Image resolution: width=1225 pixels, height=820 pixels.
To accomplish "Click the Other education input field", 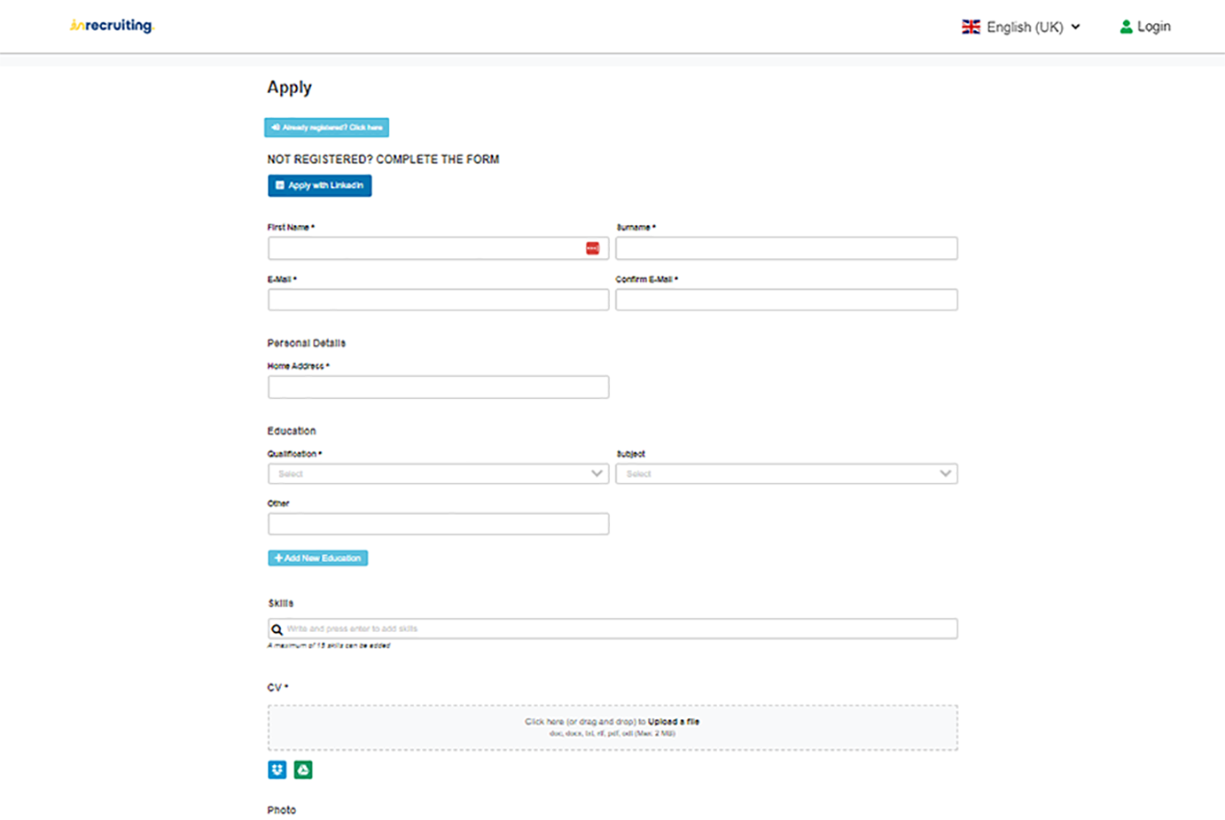I will click(x=438, y=524).
